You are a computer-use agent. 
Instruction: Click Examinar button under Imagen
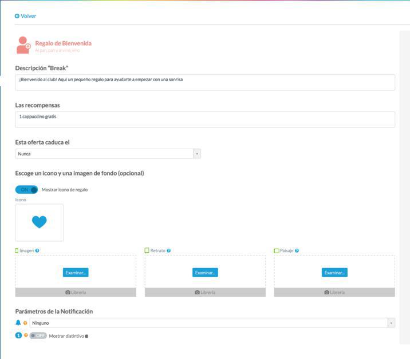pos(76,273)
